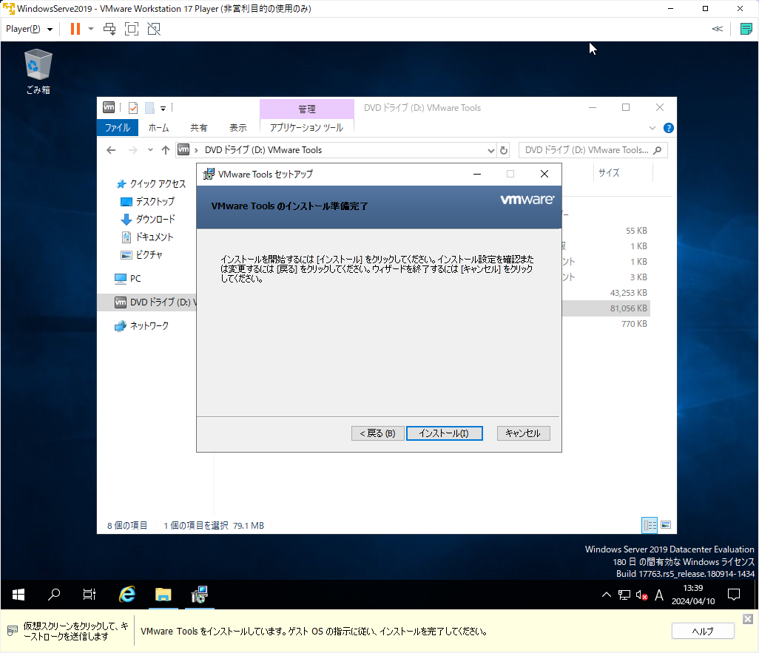Screen dimensions: 759x653
Task: Select ネットワーク in navigation pane
Action: 142,326
